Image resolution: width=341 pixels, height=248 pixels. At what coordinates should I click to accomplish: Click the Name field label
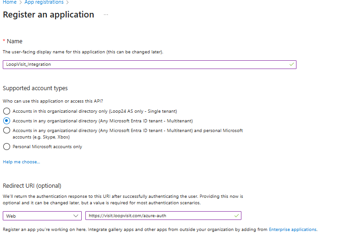click(x=15, y=41)
